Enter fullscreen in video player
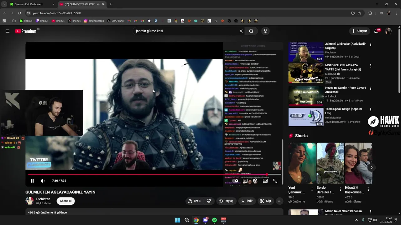Screen dimensions: 401x225 (275, 181)
